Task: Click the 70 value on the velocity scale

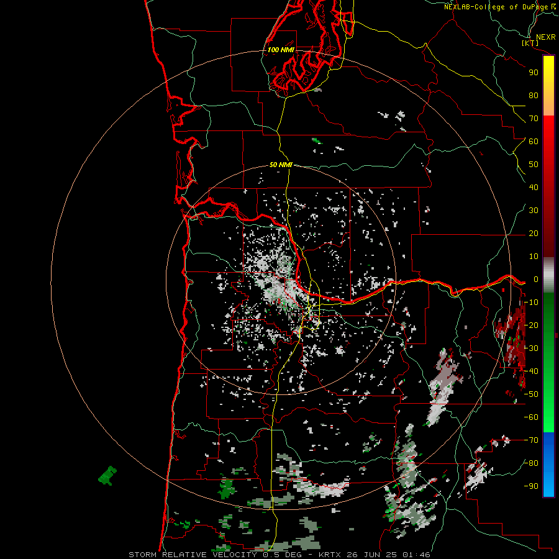Action: point(534,119)
